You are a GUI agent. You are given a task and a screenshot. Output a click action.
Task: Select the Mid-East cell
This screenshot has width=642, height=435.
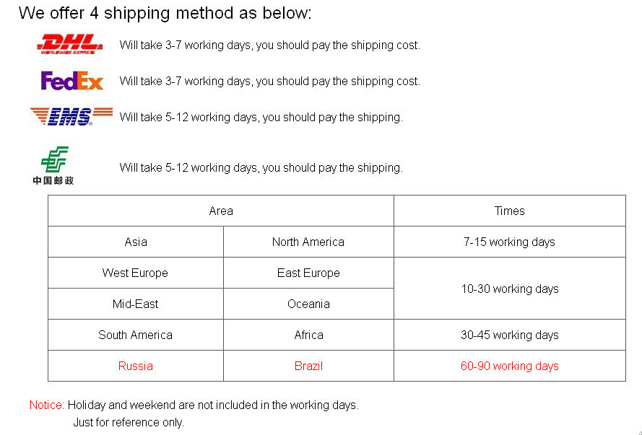[135, 304]
